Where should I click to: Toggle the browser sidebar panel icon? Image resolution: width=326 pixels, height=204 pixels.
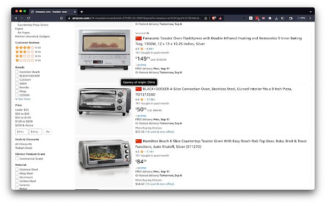[x=283, y=18]
